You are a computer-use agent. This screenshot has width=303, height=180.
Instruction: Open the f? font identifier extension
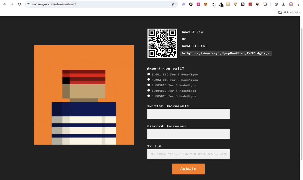[x=243, y=4]
